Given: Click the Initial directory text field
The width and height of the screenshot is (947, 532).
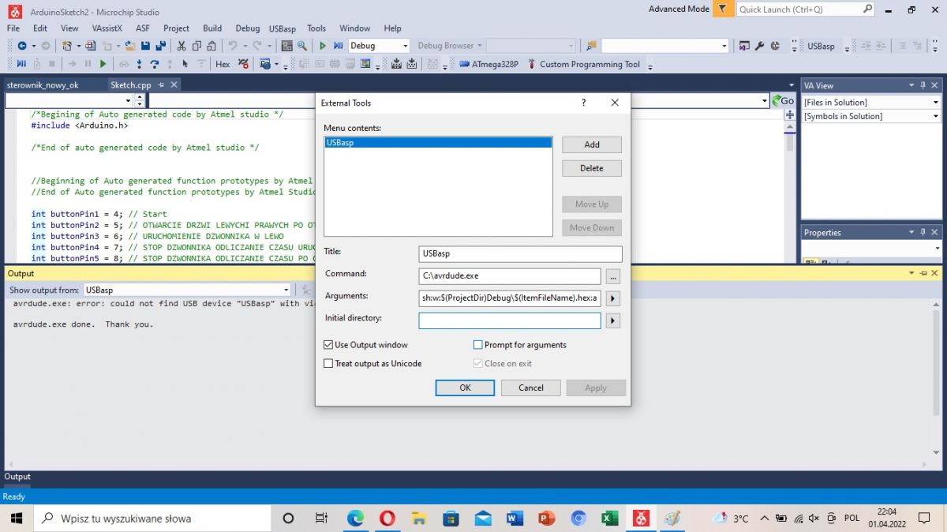Looking at the screenshot, I should [x=509, y=320].
